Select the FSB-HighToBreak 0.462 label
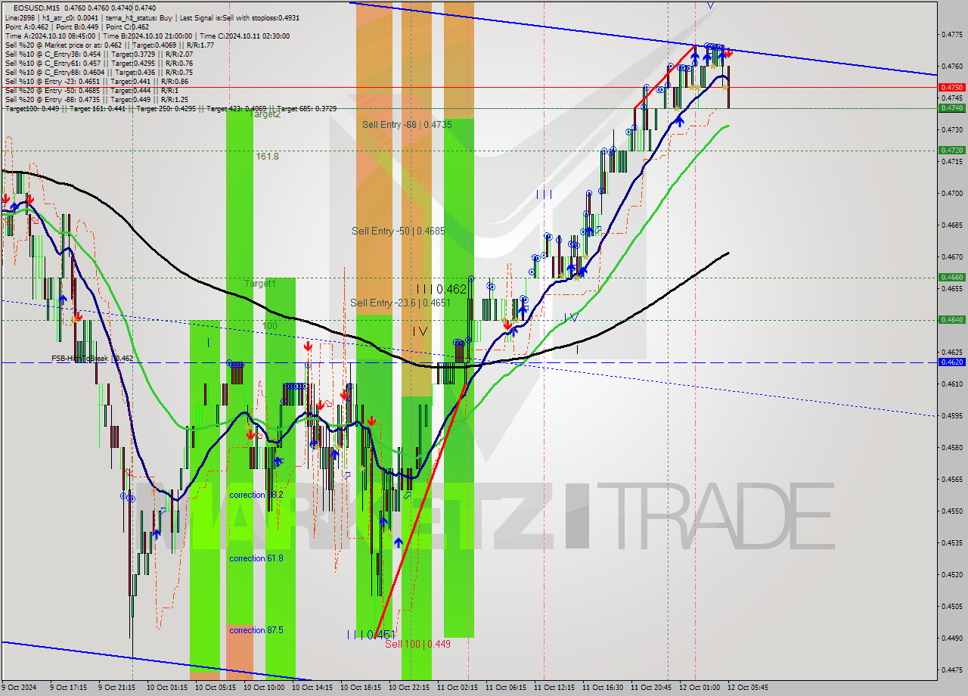The height and width of the screenshot is (696, 968). pyautogui.click(x=92, y=359)
